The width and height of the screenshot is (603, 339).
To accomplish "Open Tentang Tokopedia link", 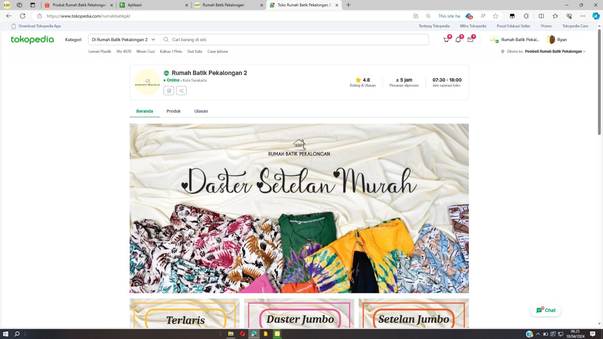I will click(434, 26).
